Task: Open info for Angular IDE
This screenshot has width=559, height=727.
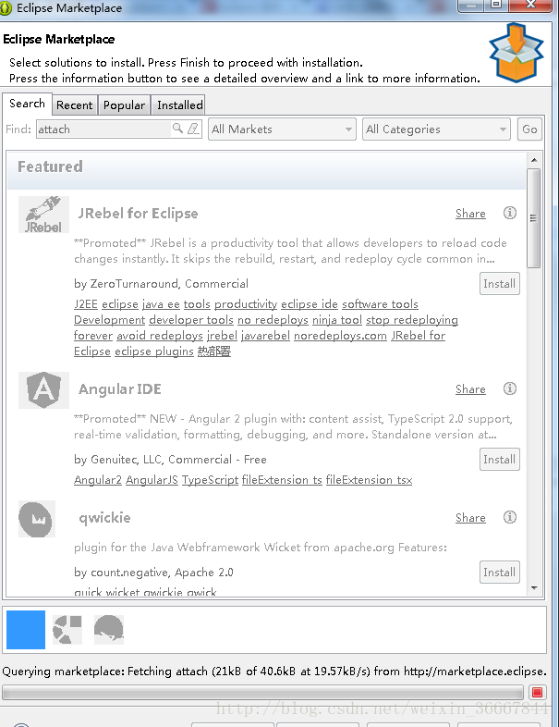Action: (509, 388)
